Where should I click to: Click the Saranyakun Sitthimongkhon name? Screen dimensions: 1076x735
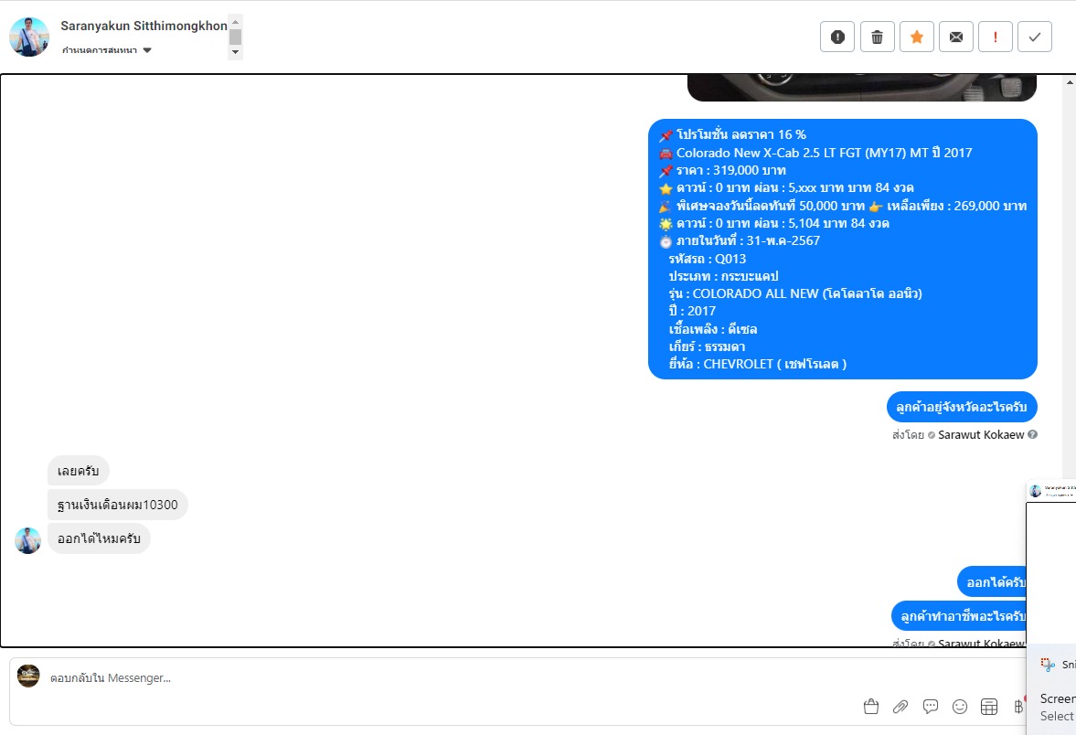144,27
